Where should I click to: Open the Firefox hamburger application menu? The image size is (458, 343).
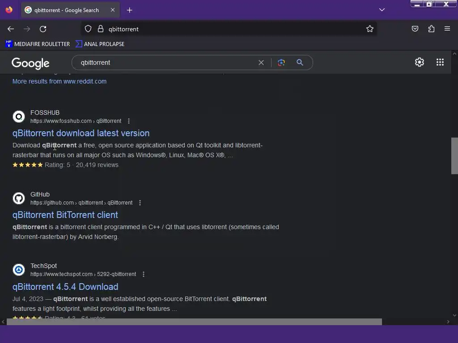pyautogui.click(x=447, y=29)
